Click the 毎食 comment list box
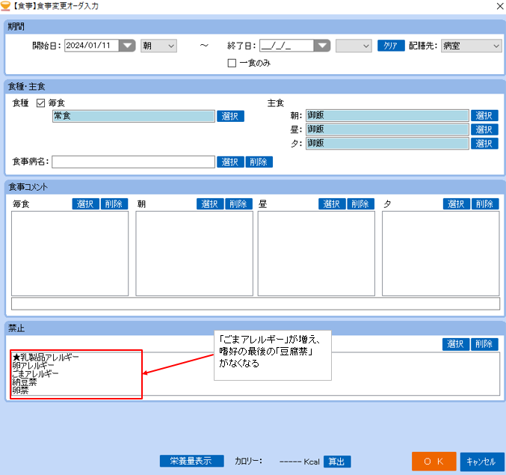The width and height of the screenshot is (506, 475). click(70, 254)
